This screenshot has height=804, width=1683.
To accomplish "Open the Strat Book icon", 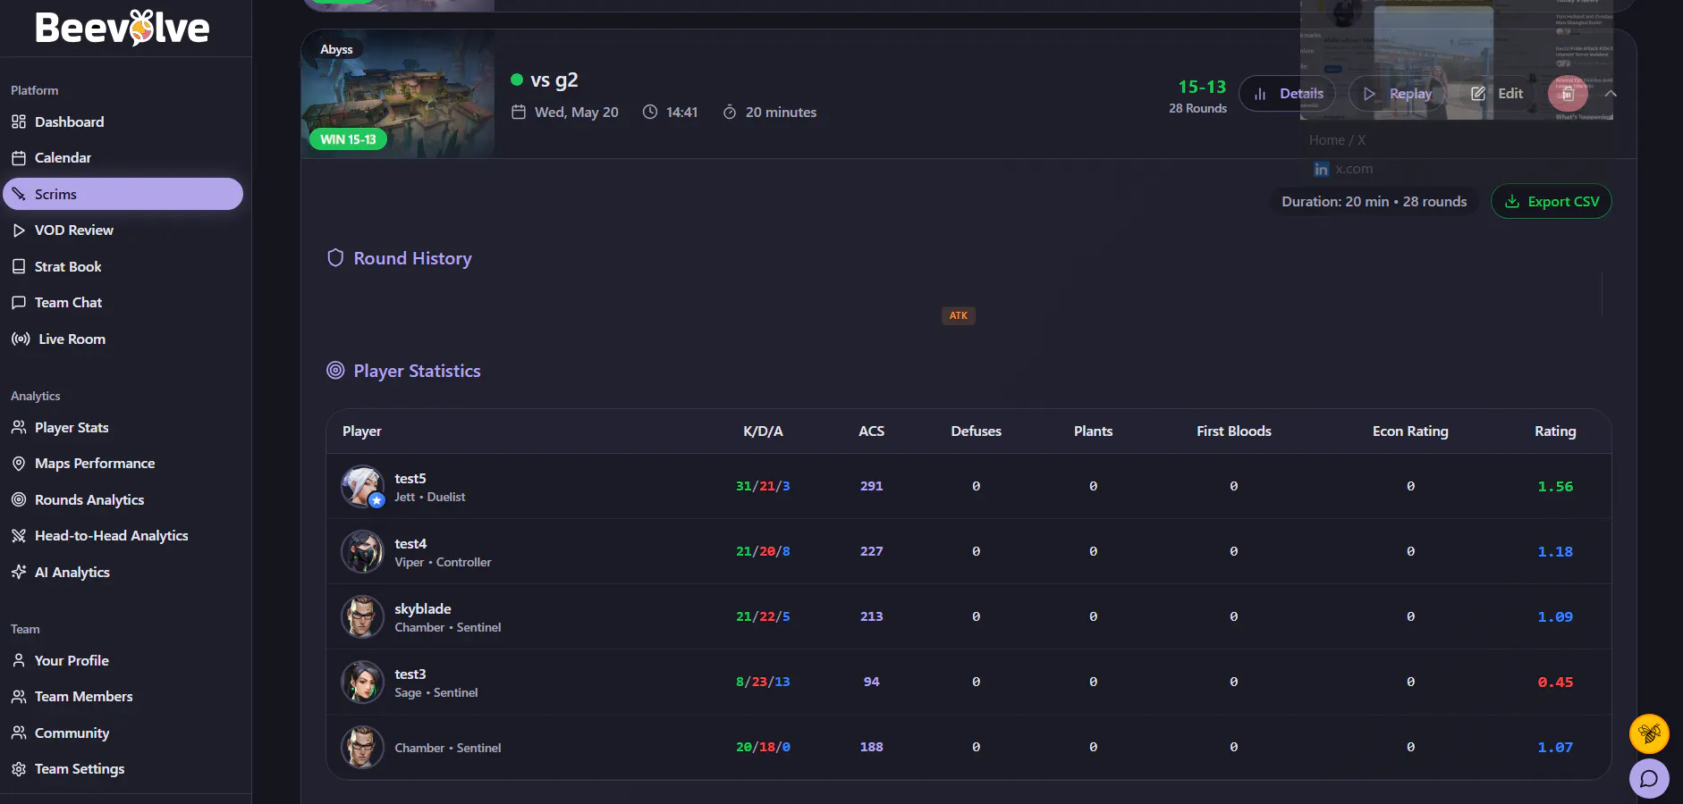I will [19, 266].
